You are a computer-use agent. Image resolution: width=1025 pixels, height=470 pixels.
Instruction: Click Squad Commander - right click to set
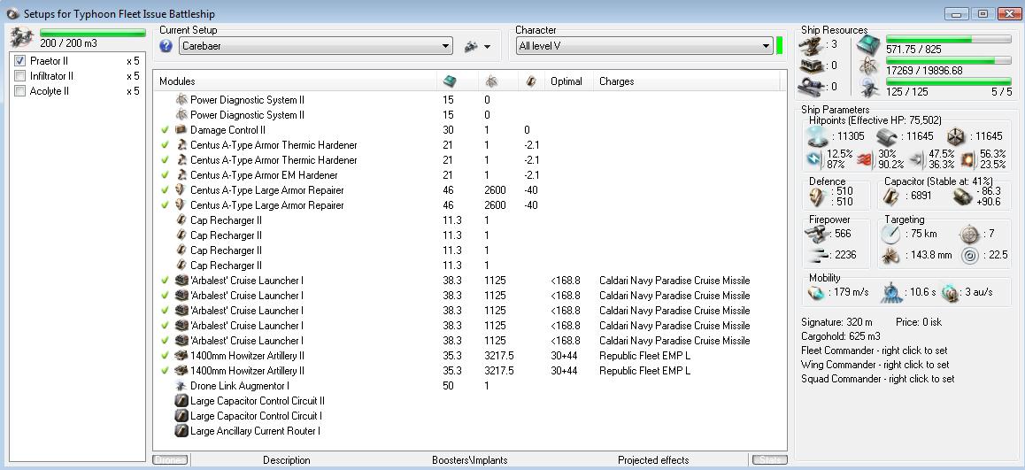point(878,379)
